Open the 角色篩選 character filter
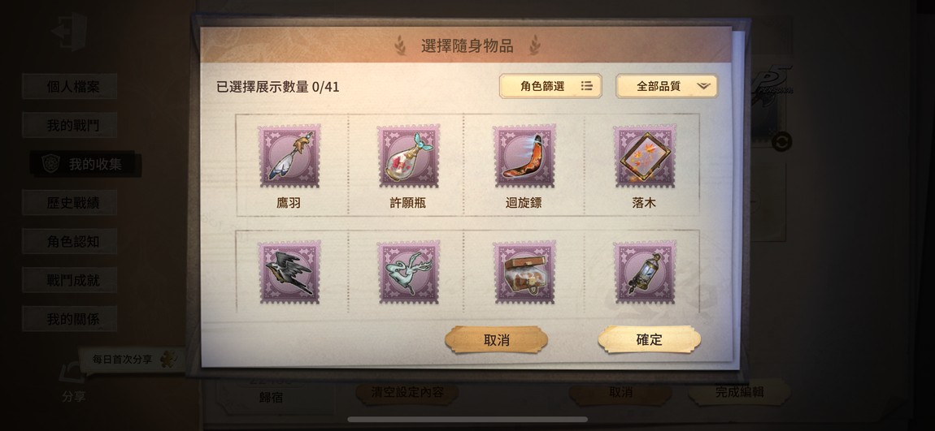This screenshot has width=935, height=431. tap(550, 86)
